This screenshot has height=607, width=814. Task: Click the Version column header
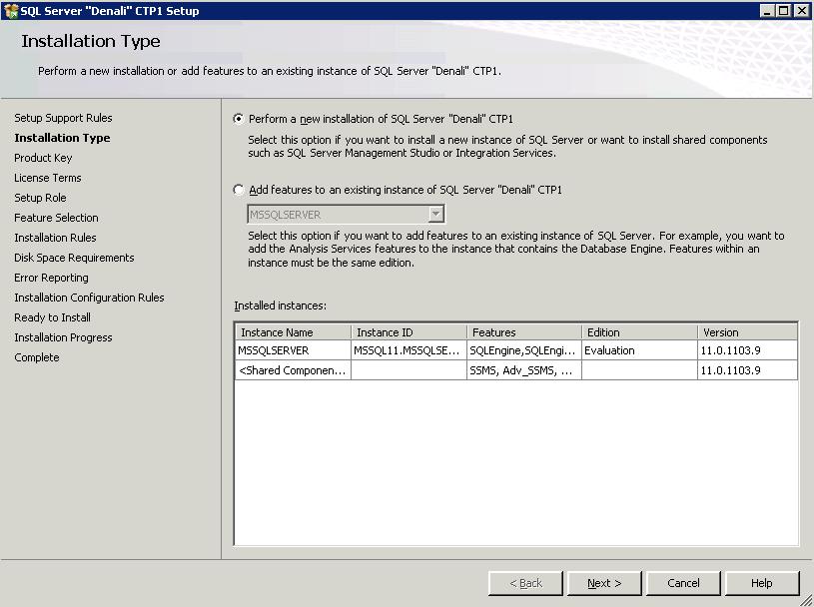(747, 332)
